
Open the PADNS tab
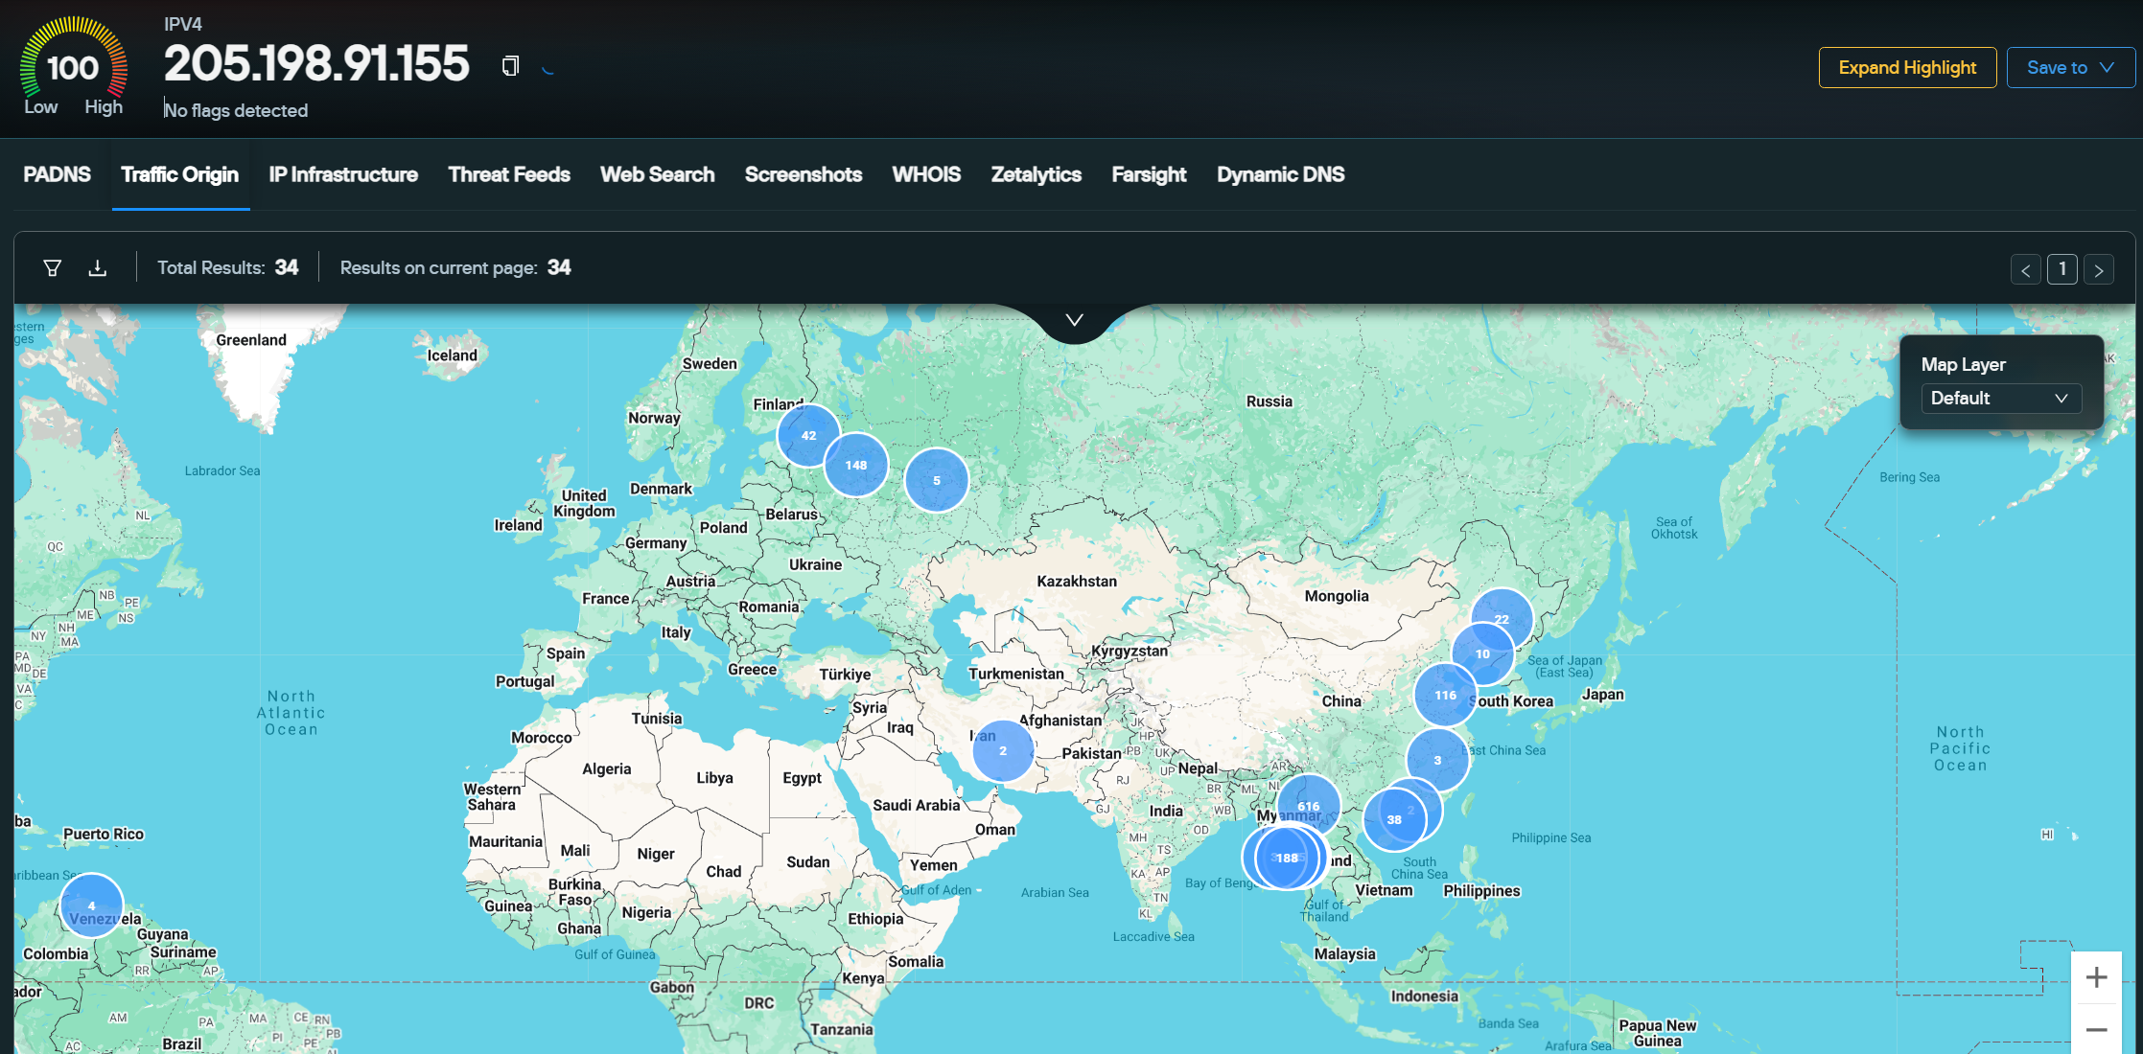[x=57, y=174]
